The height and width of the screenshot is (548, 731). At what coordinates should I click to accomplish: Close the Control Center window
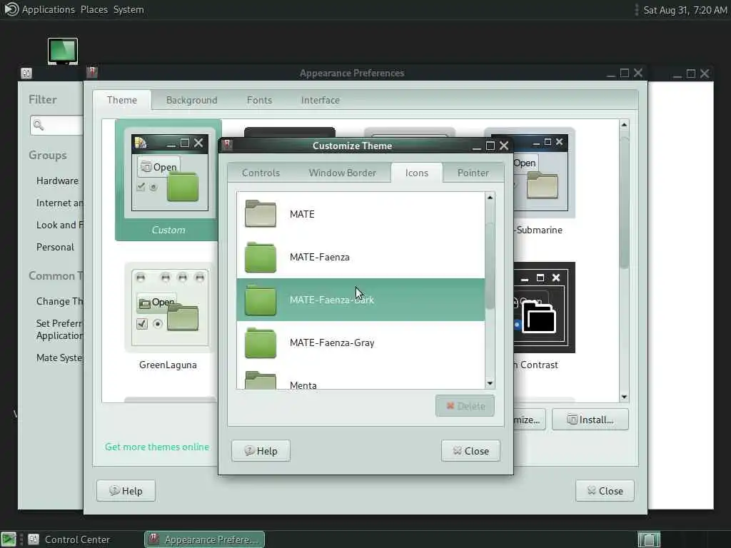click(705, 73)
